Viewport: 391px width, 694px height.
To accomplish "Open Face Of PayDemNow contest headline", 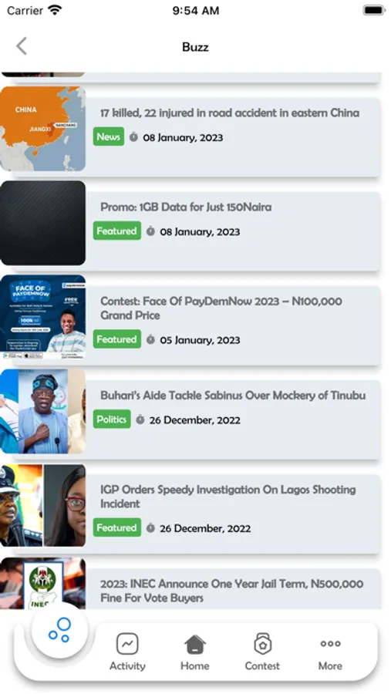I will coord(221,308).
